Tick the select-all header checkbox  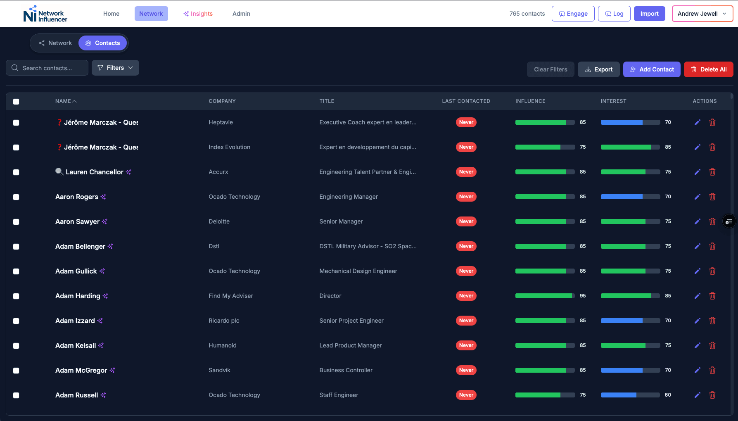16,102
